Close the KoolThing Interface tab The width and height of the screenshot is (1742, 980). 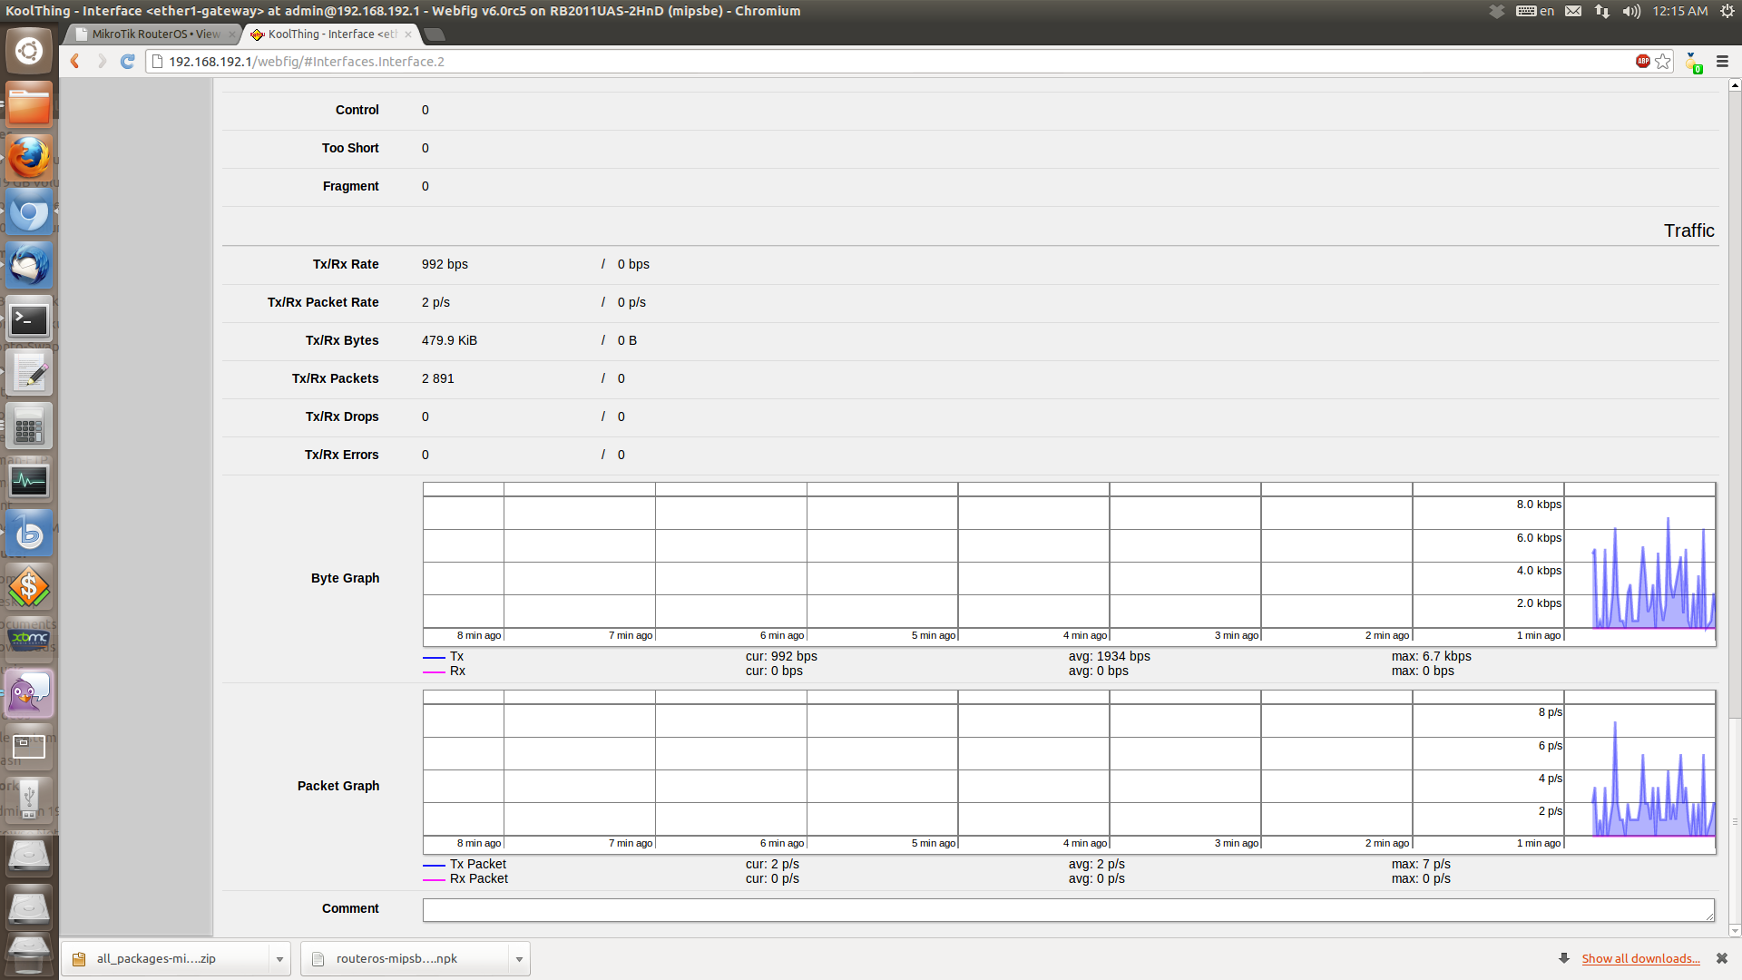pos(408,34)
